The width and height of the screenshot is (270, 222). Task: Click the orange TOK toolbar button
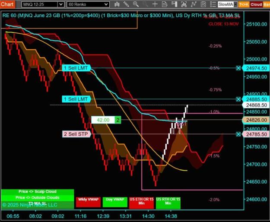[244, 4]
